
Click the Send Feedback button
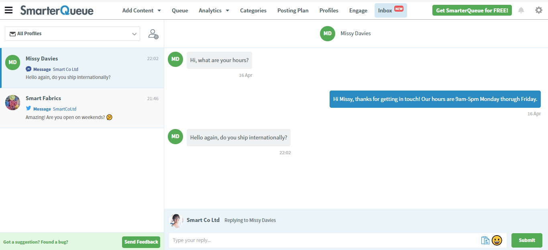[141, 242]
